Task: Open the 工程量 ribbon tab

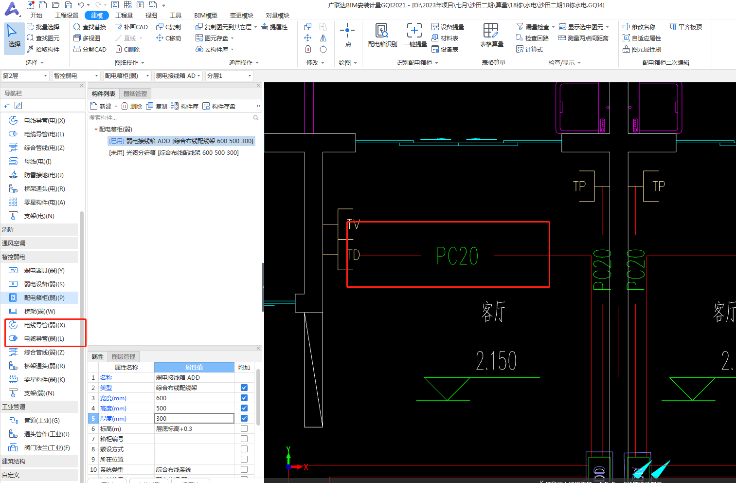Action: point(124,16)
